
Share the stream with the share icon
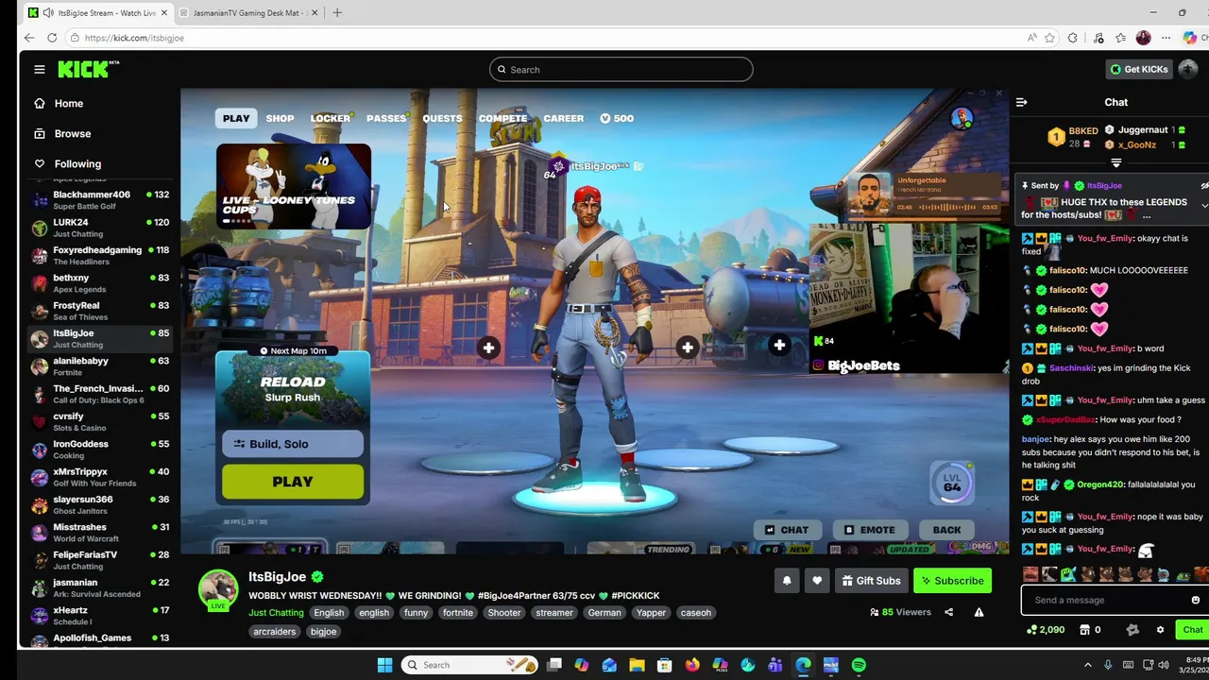tap(948, 612)
